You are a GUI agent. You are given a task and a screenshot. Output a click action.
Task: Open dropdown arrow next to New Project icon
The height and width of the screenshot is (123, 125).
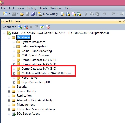[x=9, y=14]
